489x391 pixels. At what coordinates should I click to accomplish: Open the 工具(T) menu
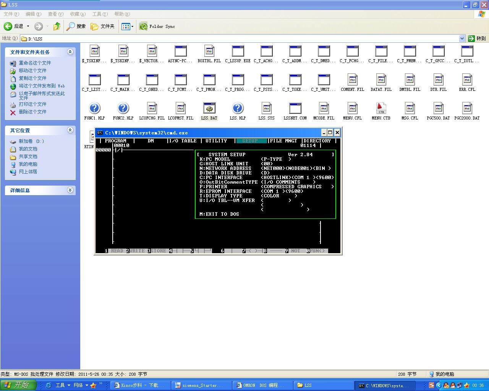(x=100, y=14)
